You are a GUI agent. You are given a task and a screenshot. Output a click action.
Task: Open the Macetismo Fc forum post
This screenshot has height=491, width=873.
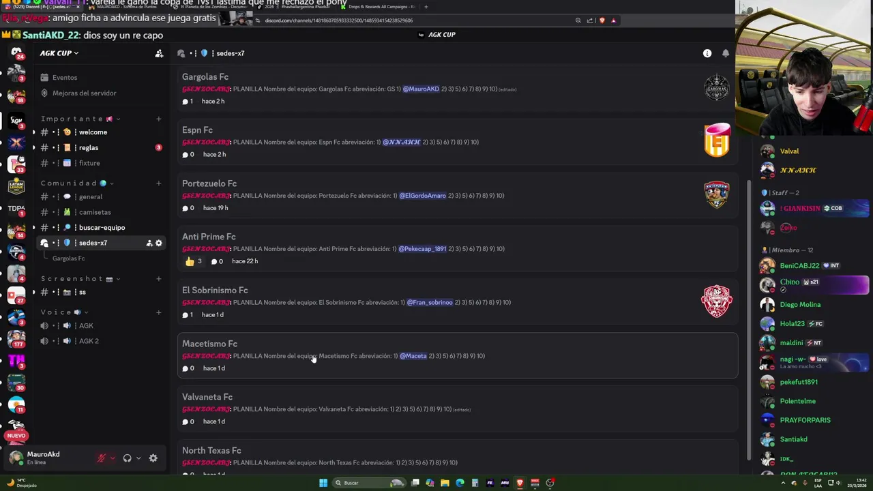(x=458, y=356)
